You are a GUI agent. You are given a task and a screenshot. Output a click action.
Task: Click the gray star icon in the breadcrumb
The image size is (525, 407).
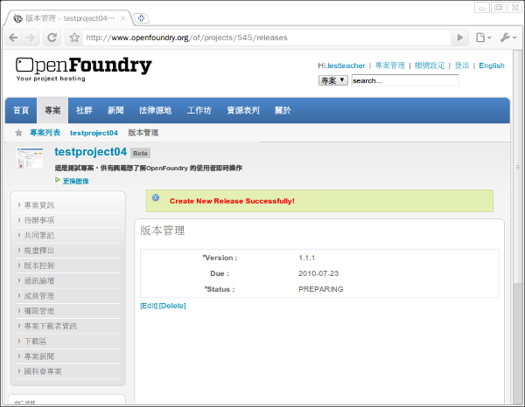pyautogui.click(x=18, y=133)
